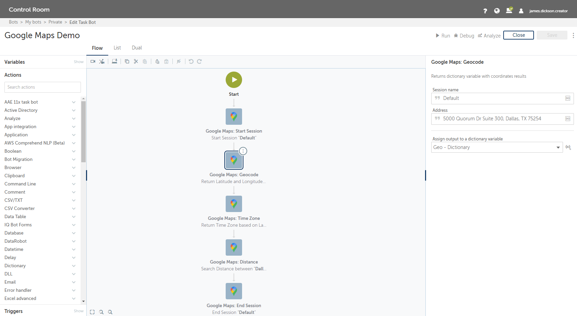Run the Google Maps Demo bot
Image resolution: width=577 pixels, height=316 pixels.
pyautogui.click(x=443, y=35)
